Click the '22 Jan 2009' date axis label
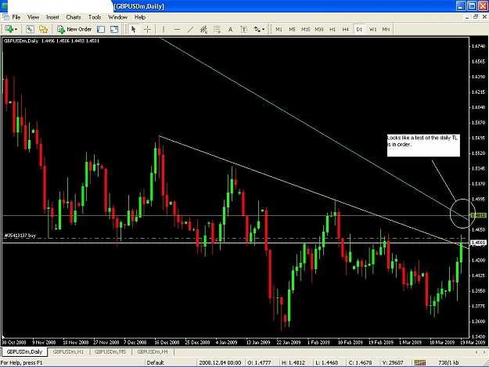 tap(289, 343)
